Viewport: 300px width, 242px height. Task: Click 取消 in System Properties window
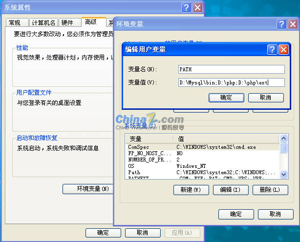143,233
